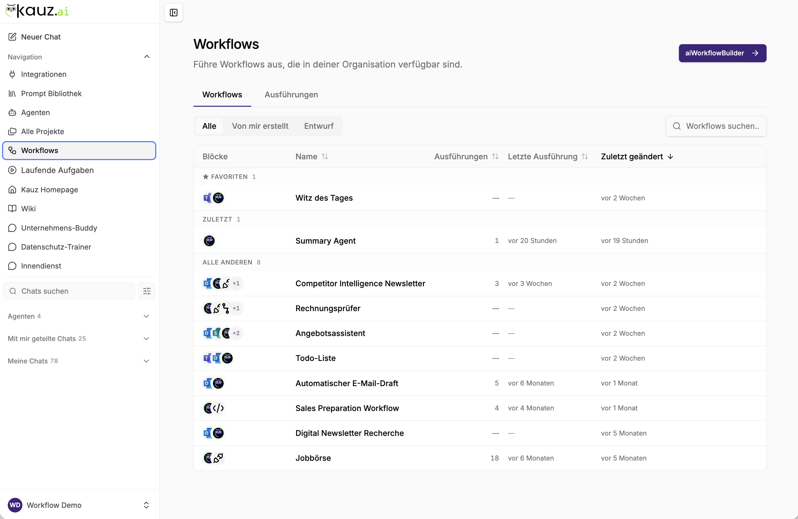Click the Workflows suchen search field
This screenshot has height=519, width=798.
tap(716, 126)
